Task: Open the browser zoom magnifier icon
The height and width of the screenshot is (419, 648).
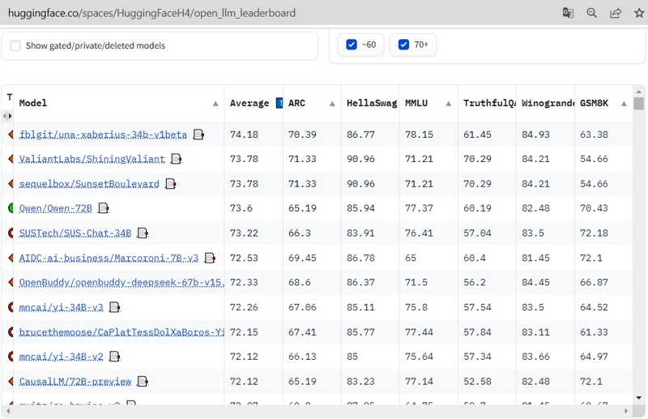Action: tap(592, 13)
